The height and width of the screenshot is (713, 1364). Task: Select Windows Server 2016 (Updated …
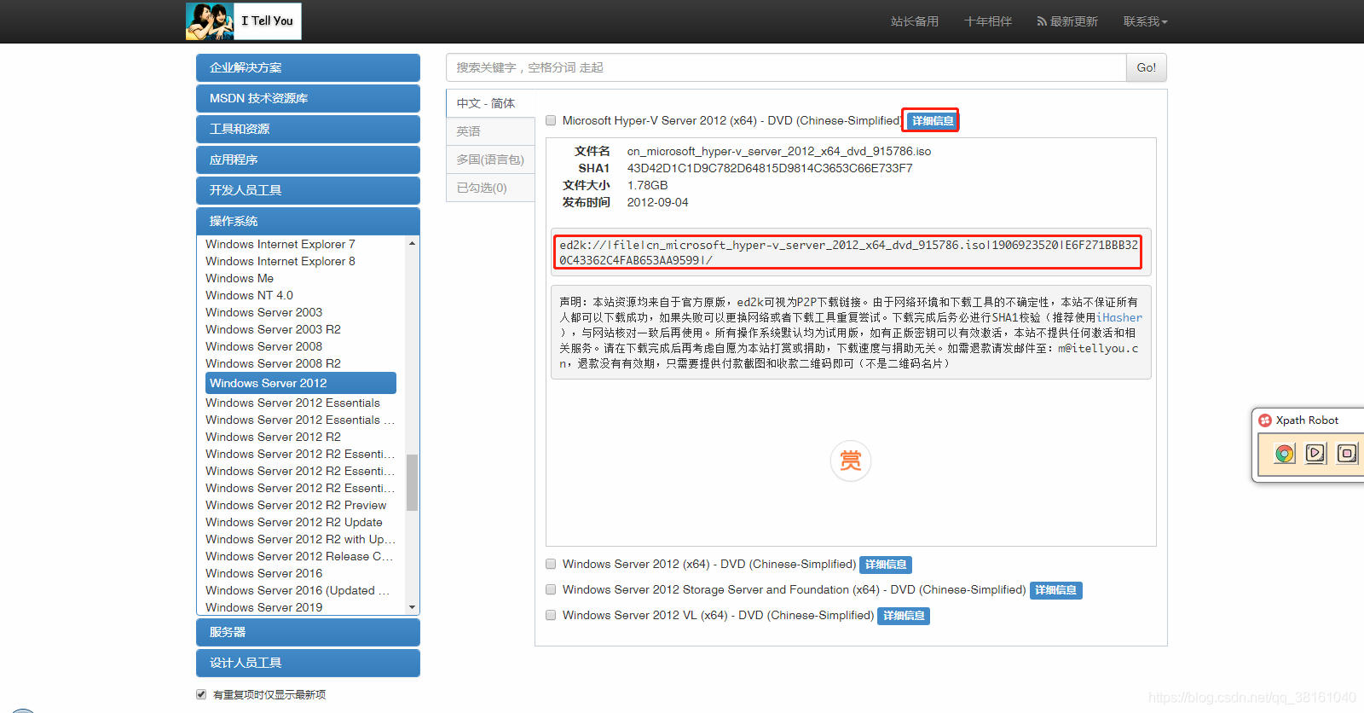click(x=298, y=590)
